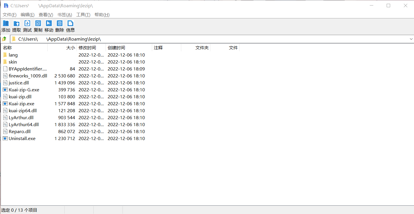Click the size value 399 736
The height and width of the screenshot is (214, 414).
(67, 90)
